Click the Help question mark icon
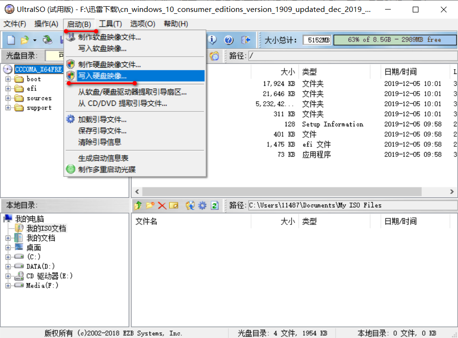Viewport: 458px width, 338px height. point(229,40)
